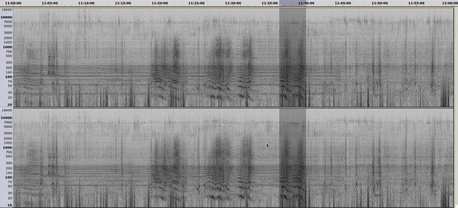This screenshot has width=458, height=208.
Task: Click the 11:10:00 mark on the time ruler
Action: click(86, 3)
